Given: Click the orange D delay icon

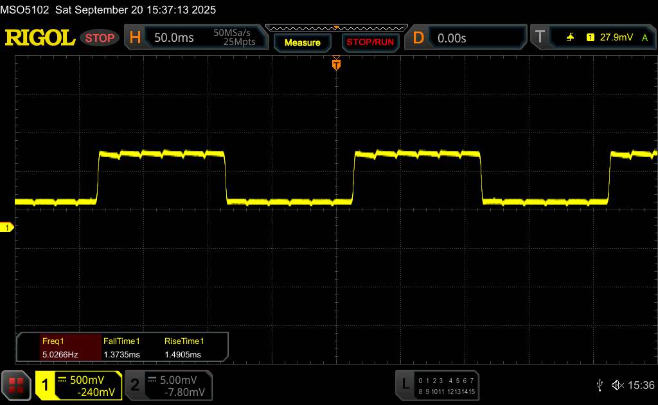Looking at the screenshot, I should click(418, 38).
